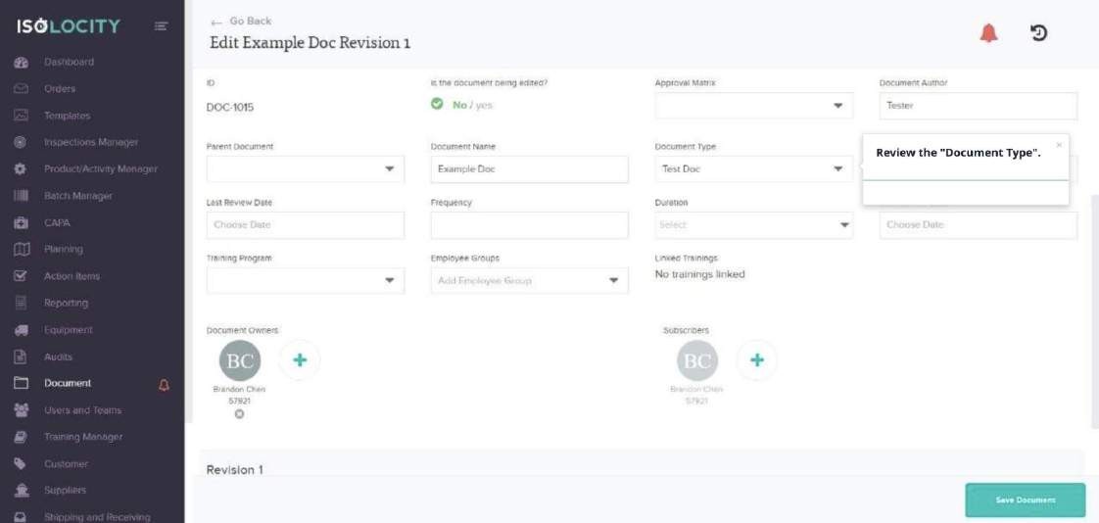This screenshot has height=523, width=1099.
Task: Toggle the document being edited No/yes switch
Action: [x=462, y=105]
